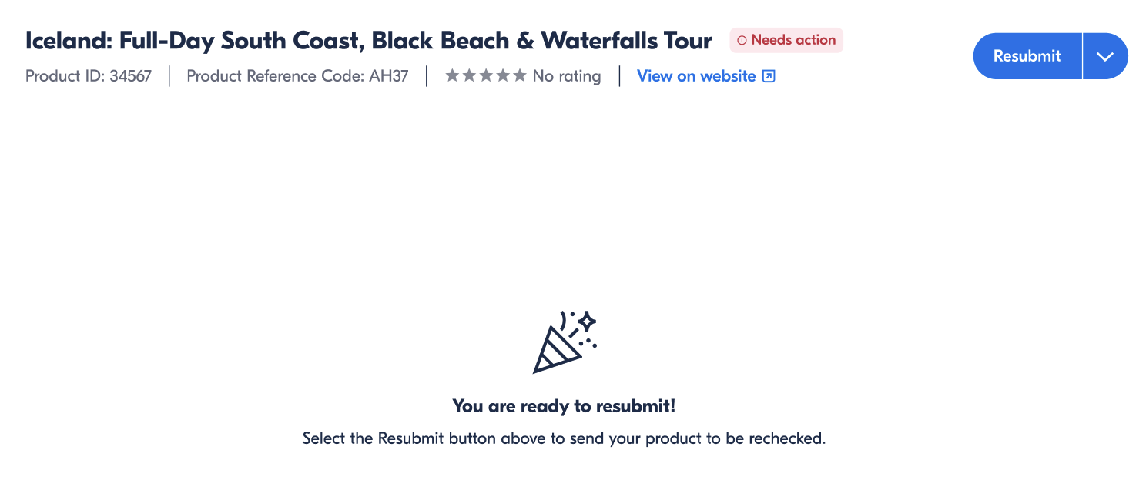Click the alert icon inside Needs action badge
The height and width of the screenshot is (480, 1146).
[742, 40]
